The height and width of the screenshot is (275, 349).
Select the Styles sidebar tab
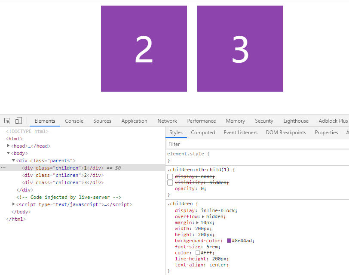pos(176,133)
